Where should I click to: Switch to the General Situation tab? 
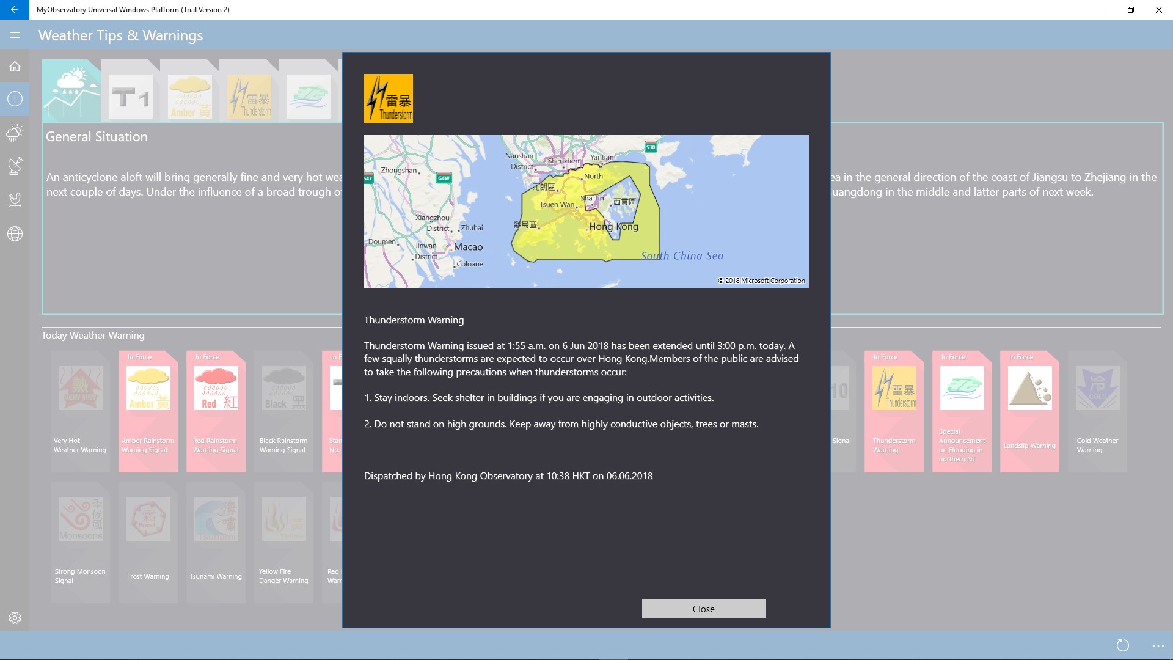click(71, 92)
